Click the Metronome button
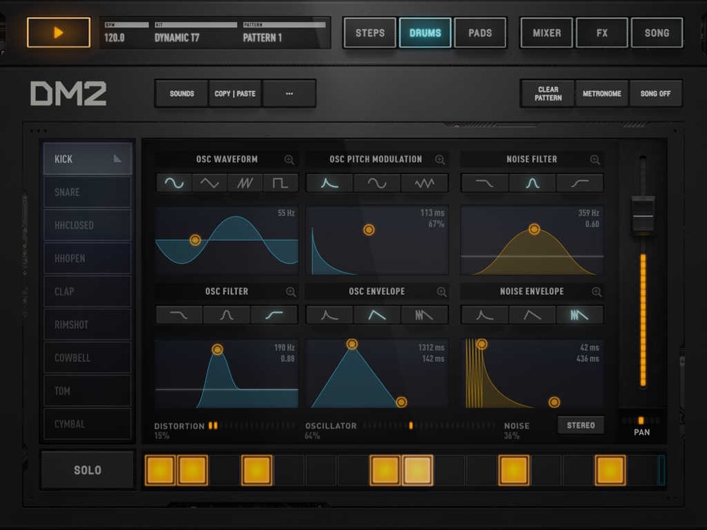 [x=602, y=93]
